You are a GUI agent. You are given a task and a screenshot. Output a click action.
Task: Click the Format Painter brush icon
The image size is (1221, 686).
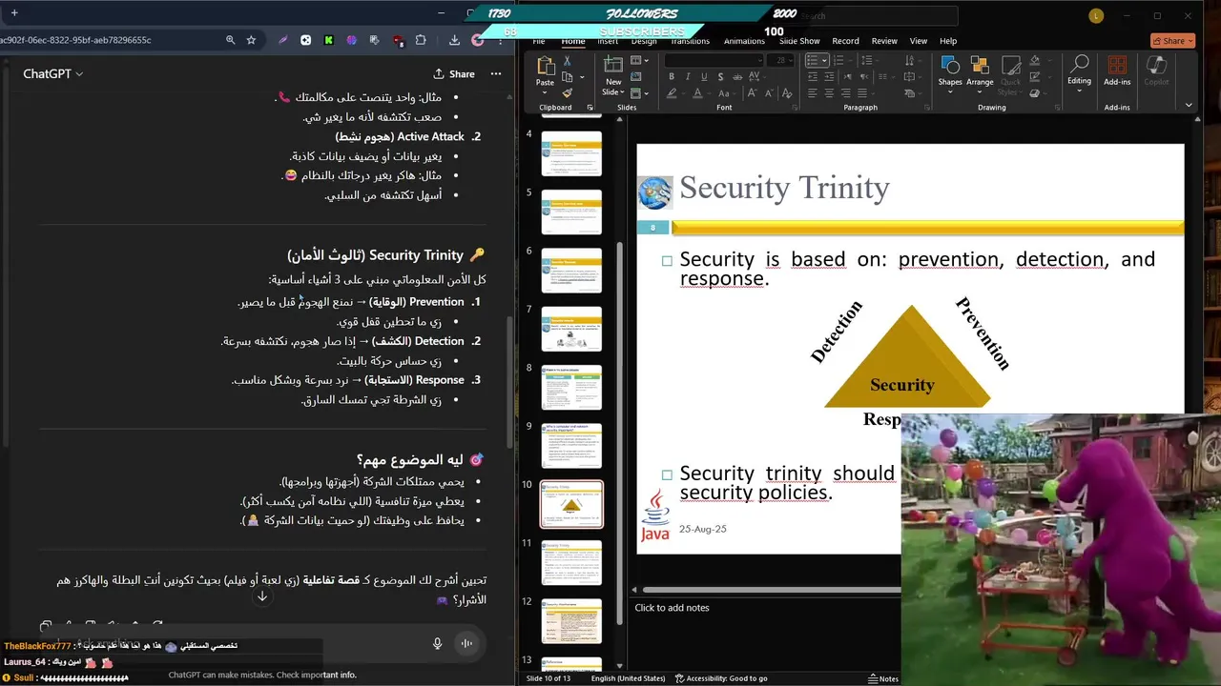[x=568, y=92]
